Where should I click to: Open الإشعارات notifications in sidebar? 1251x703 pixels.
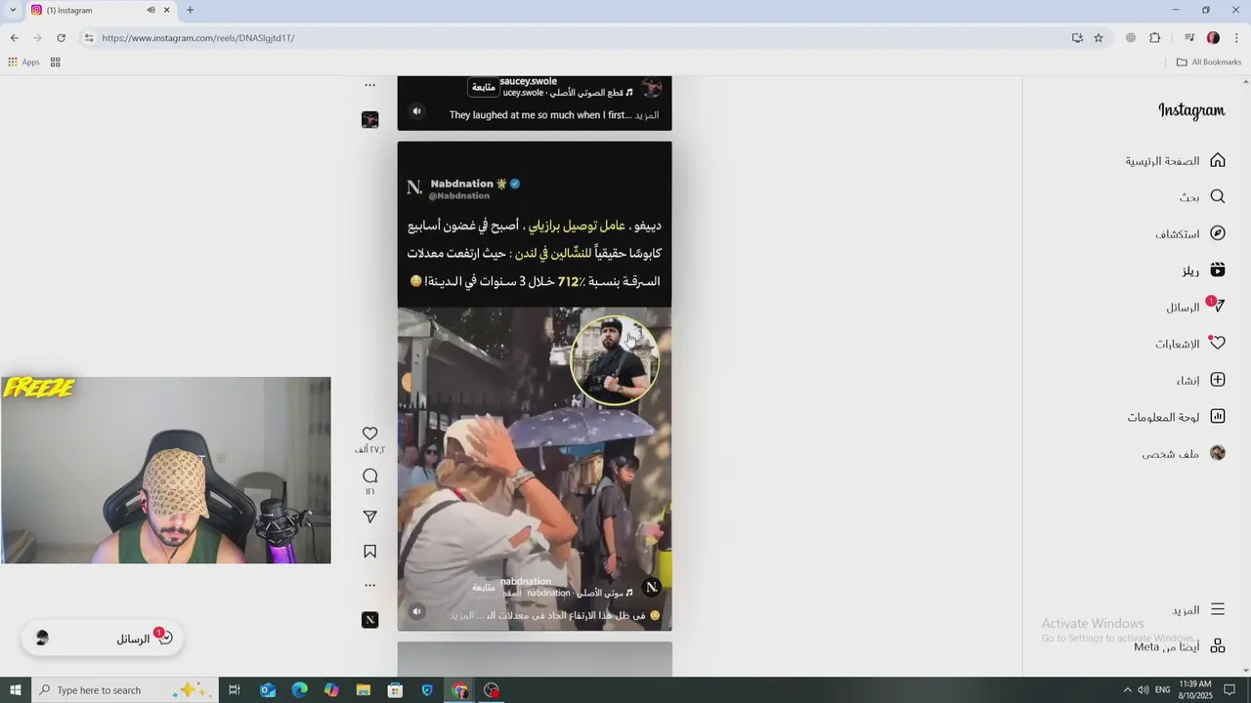(x=1189, y=344)
